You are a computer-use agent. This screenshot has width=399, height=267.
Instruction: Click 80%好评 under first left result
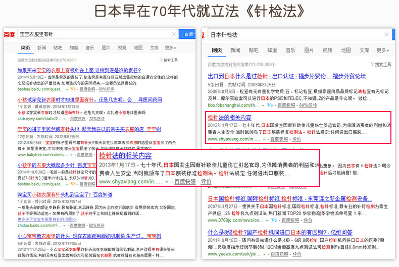107,89
